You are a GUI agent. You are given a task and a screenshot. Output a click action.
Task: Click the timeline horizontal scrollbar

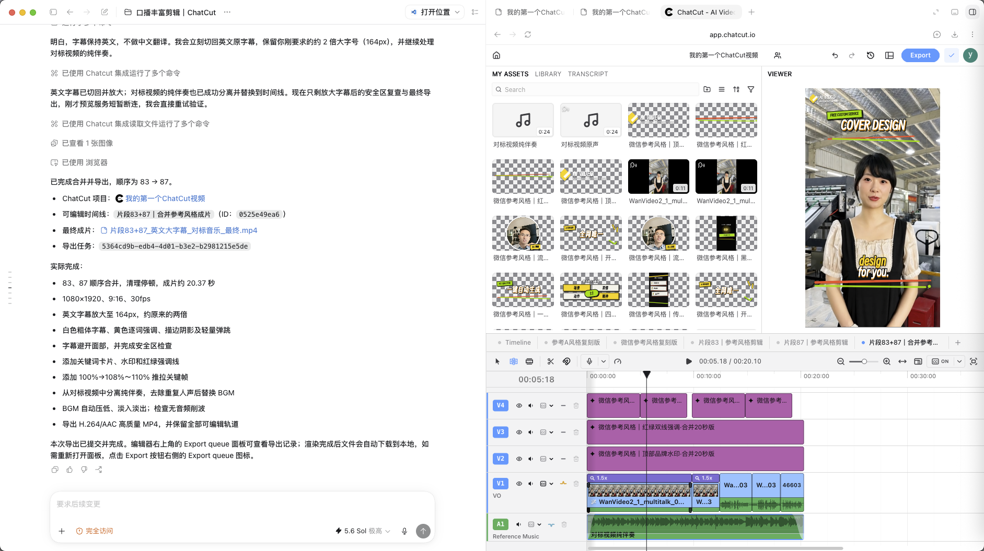pos(716,548)
